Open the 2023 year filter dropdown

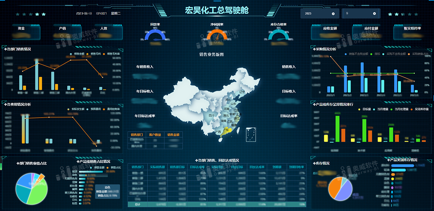(320, 13)
